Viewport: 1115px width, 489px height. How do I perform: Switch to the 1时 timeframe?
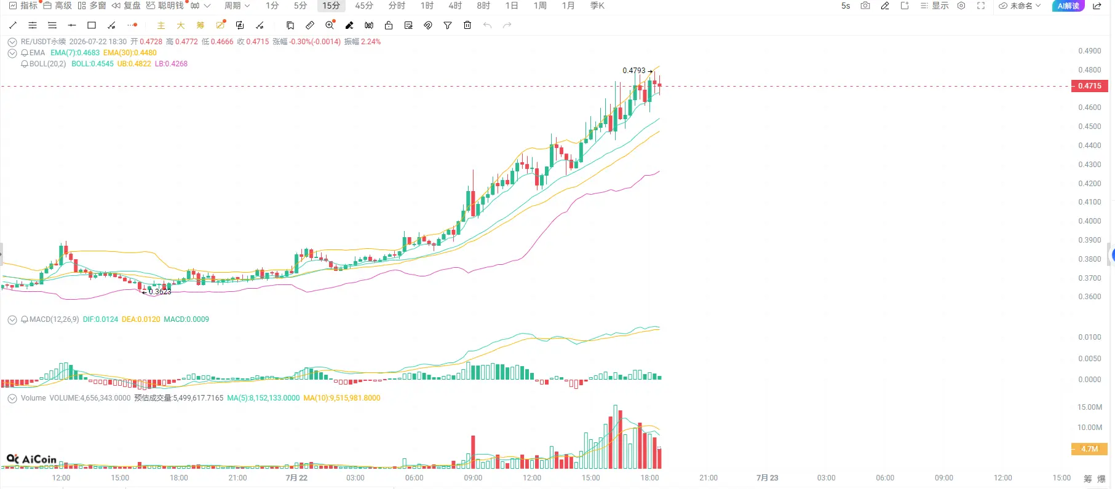pos(427,6)
